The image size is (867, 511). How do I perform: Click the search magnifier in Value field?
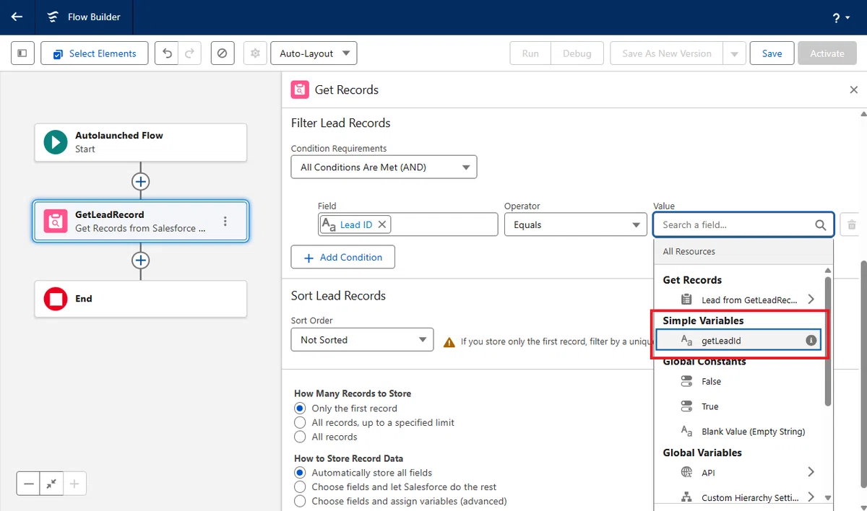821,224
